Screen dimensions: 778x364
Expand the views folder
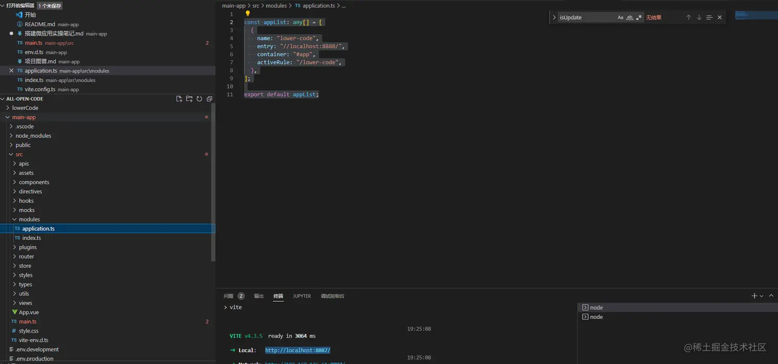tap(108, 303)
